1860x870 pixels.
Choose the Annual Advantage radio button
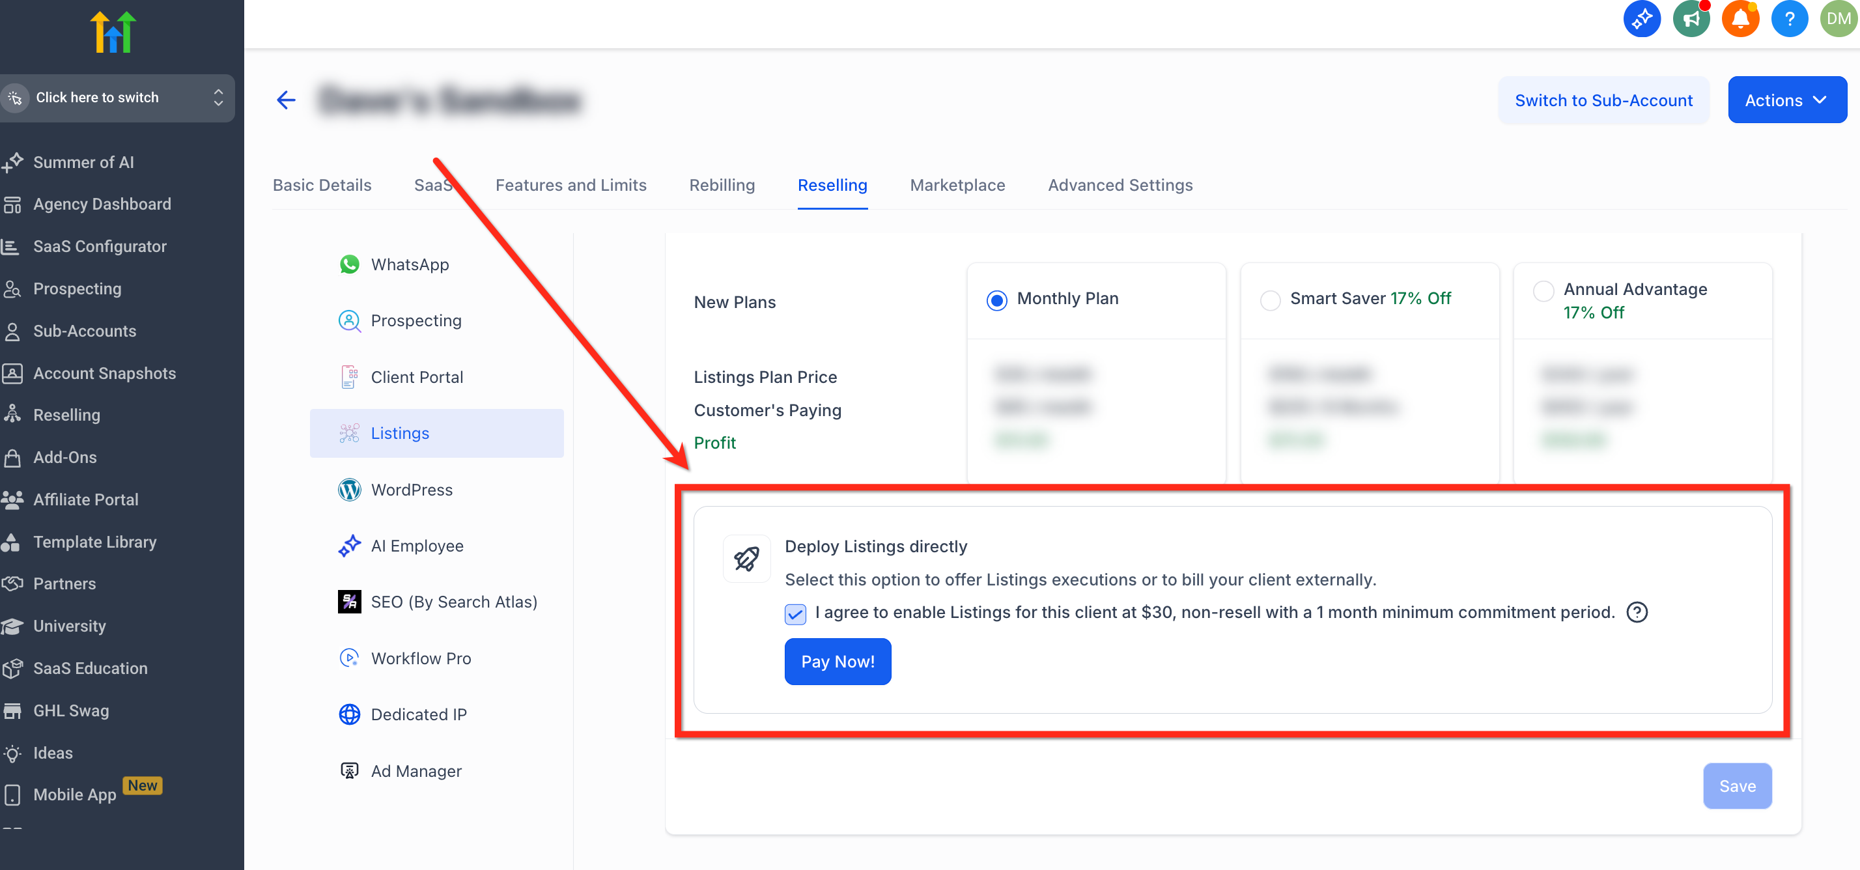pyautogui.click(x=1543, y=291)
